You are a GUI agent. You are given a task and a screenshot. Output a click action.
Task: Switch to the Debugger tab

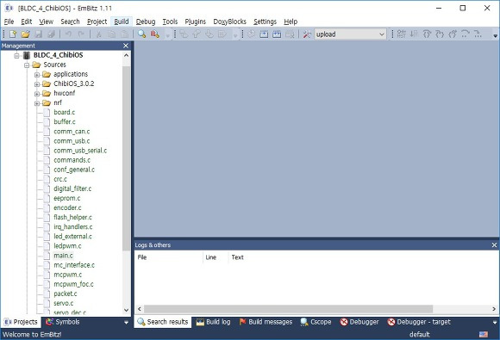[359, 322]
